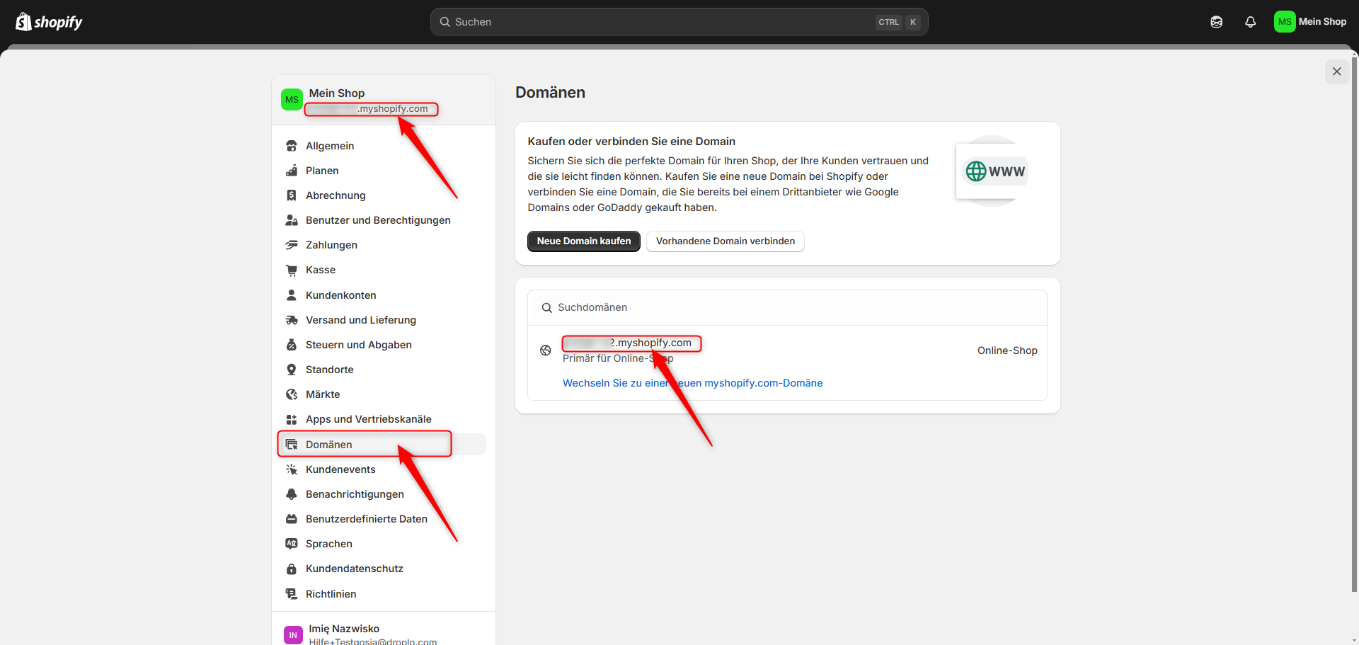Click the Kasse cart icon
The image size is (1359, 645).
pos(291,270)
